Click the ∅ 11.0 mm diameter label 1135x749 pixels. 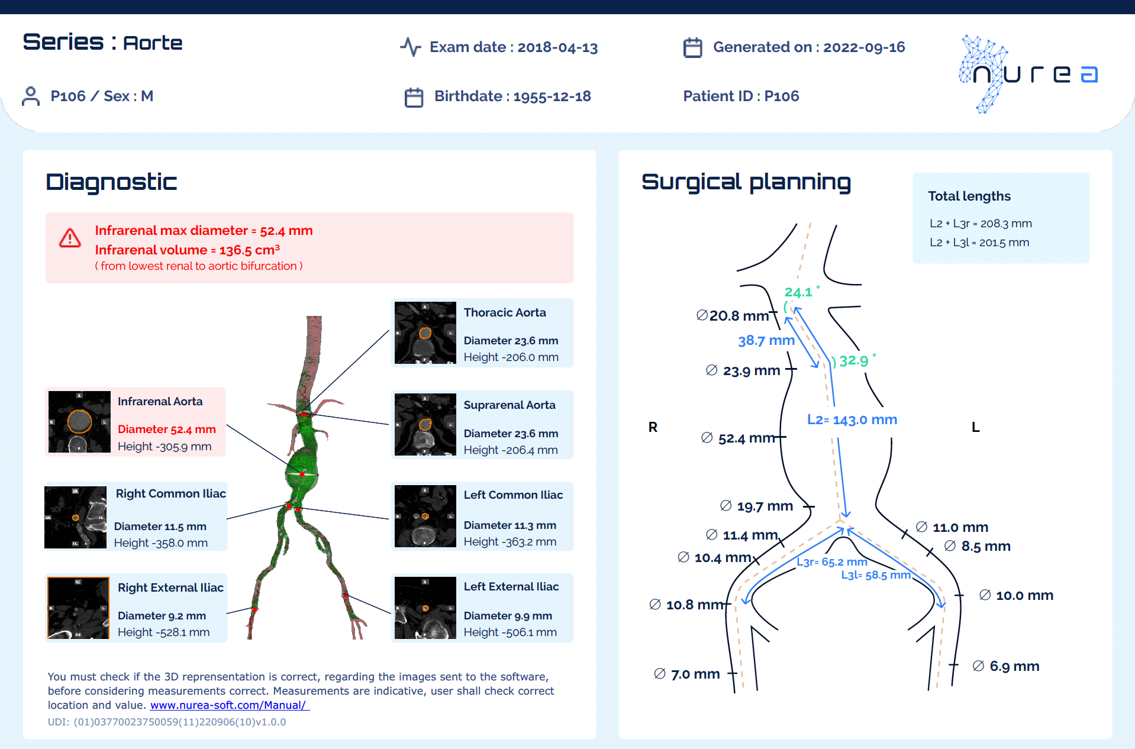[952, 528]
